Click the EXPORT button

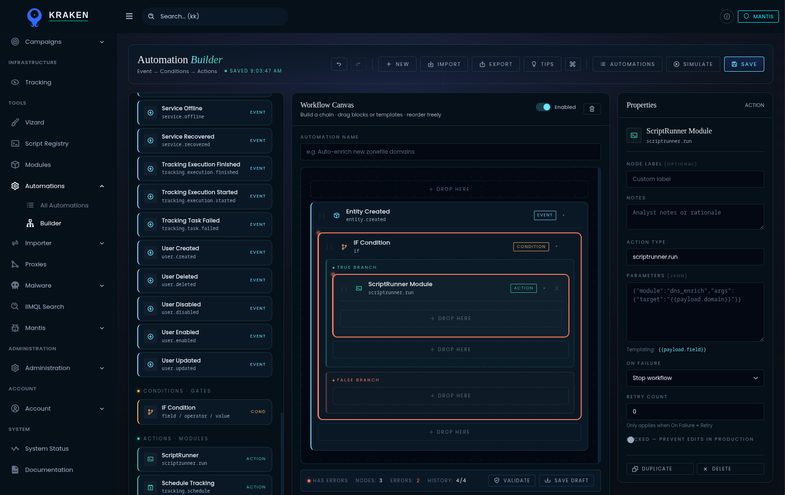click(496, 64)
